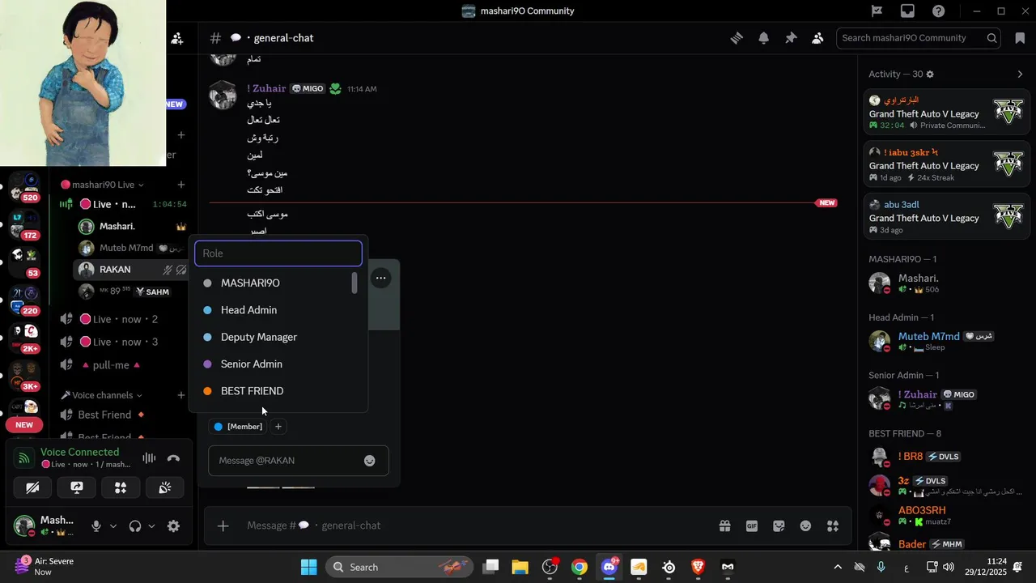Select Muteb M7md in voice channel list
Viewport: 1036px width, 583px height.
pyautogui.click(x=132, y=248)
